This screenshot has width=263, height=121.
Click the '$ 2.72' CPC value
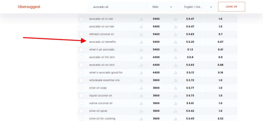(x=190, y=80)
